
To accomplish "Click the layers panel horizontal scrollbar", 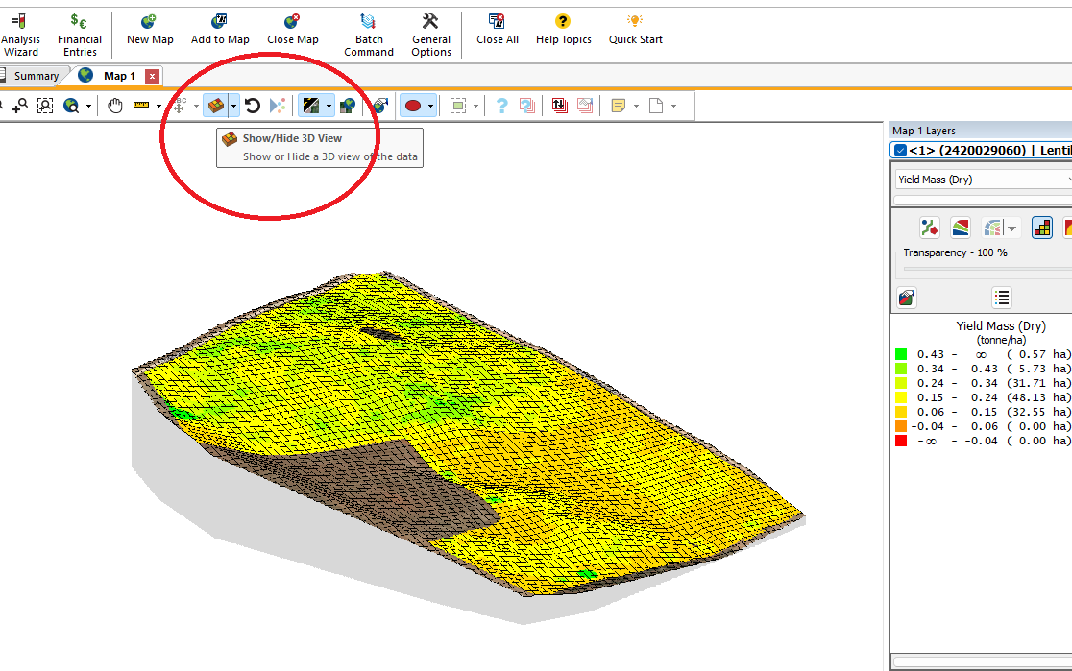I will tap(983, 661).
